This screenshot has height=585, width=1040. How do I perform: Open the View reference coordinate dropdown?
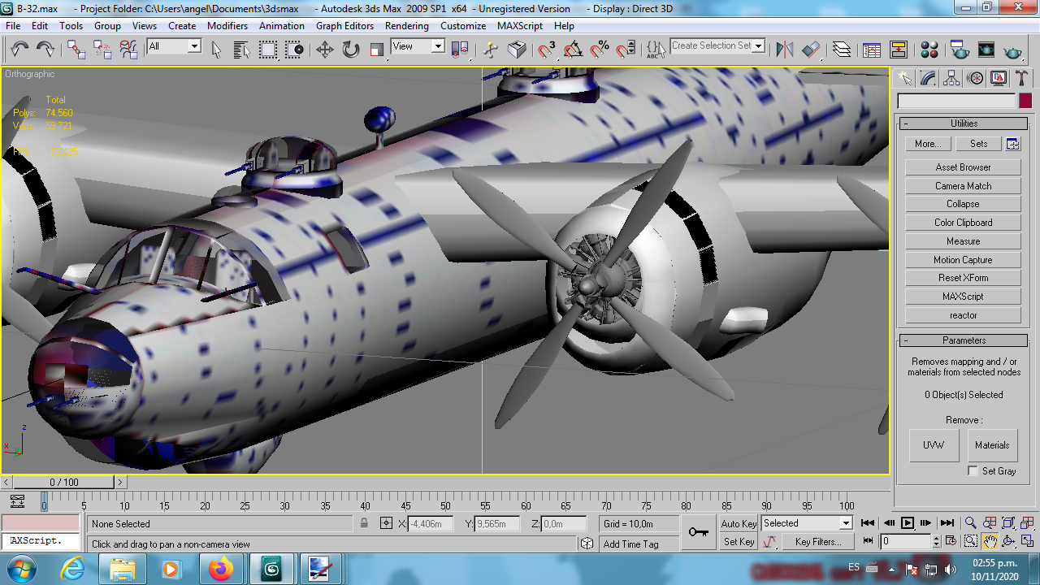click(418, 46)
